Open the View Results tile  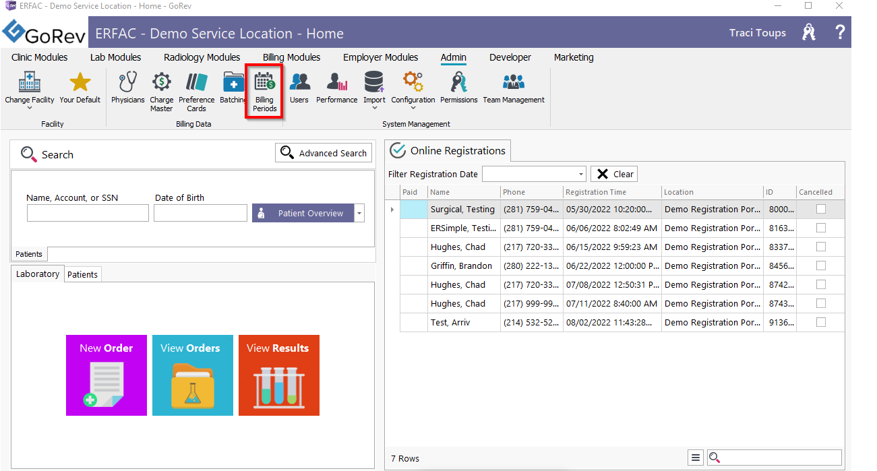pyautogui.click(x=279, y=375)
